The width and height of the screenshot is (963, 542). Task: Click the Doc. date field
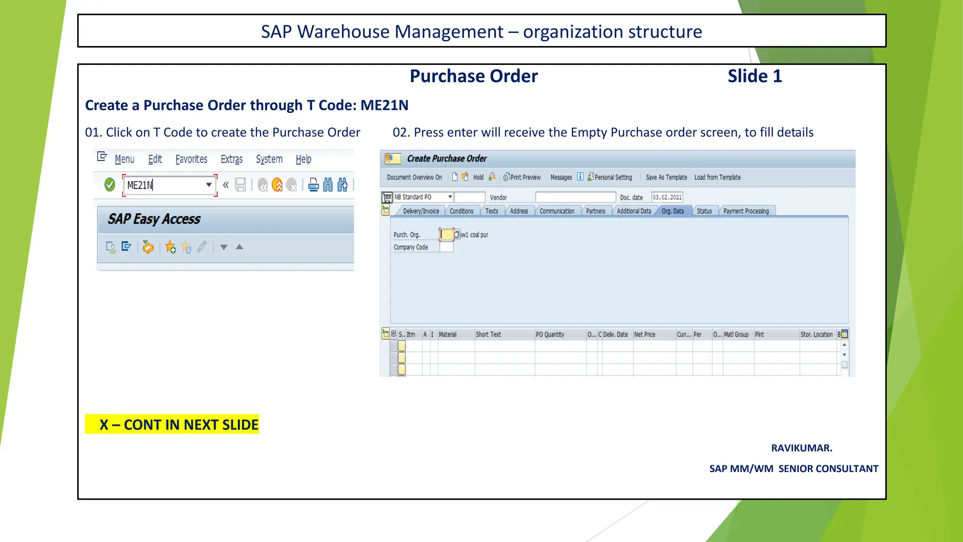(667, 197)
